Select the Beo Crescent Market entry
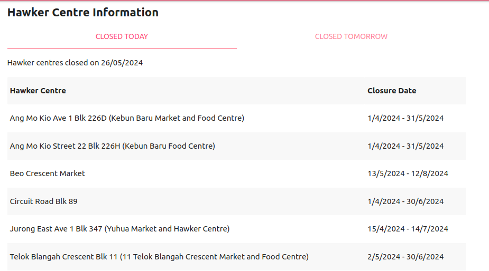 pos(48,173)
